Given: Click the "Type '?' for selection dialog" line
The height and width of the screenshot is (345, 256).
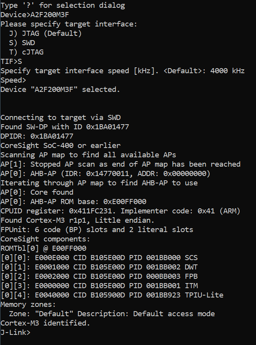Looking at the screenshot, I should click(x=63, y=5).
